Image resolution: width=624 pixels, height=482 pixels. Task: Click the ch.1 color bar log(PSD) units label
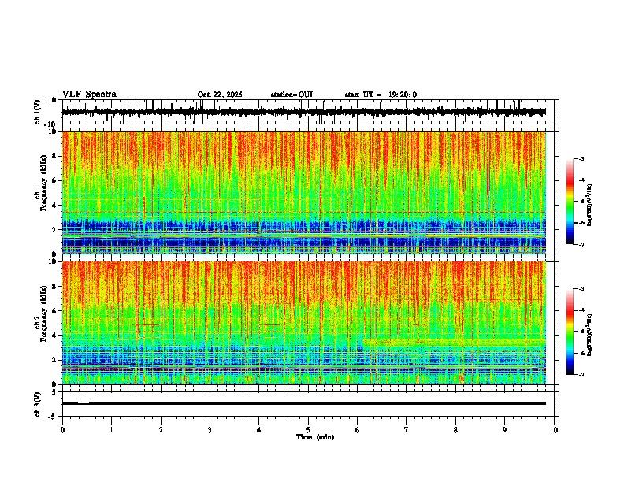point(590,206)
